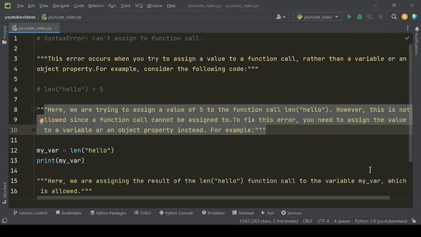The image size is (421, 237).
Task: Open the Problems tool window
Action: point(213,213)
